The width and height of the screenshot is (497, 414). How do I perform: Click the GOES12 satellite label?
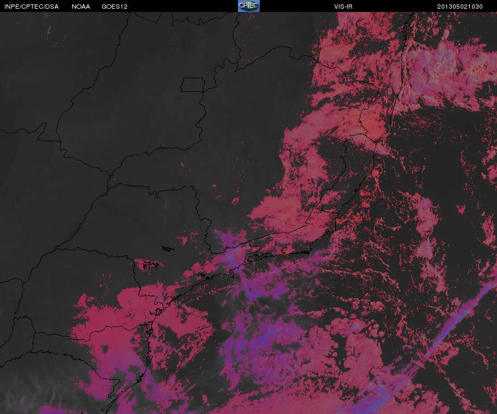coord(115,7)
